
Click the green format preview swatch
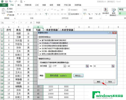pos(58,76)
